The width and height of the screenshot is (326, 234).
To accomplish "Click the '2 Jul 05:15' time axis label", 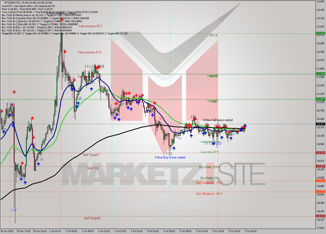I will click(x=169, y=231).
